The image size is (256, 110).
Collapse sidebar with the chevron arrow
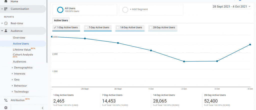[42, 108]
